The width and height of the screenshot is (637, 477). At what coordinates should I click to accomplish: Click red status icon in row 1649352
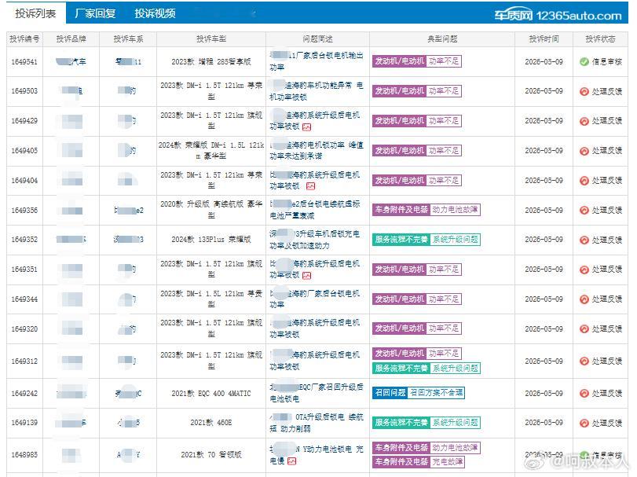(x=584, y=240)
